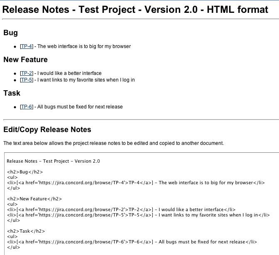The height and width of the screenshot is (255, 279).
Task: Place cursor on <h2>New Feature</h2> line
Action: pos(34,199)
